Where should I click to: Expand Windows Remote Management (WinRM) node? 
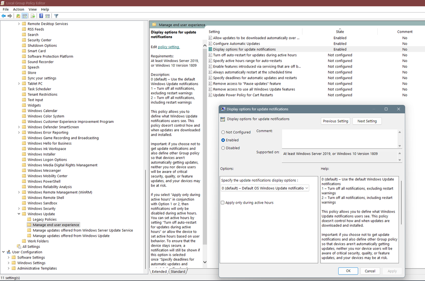pos(19,192)
